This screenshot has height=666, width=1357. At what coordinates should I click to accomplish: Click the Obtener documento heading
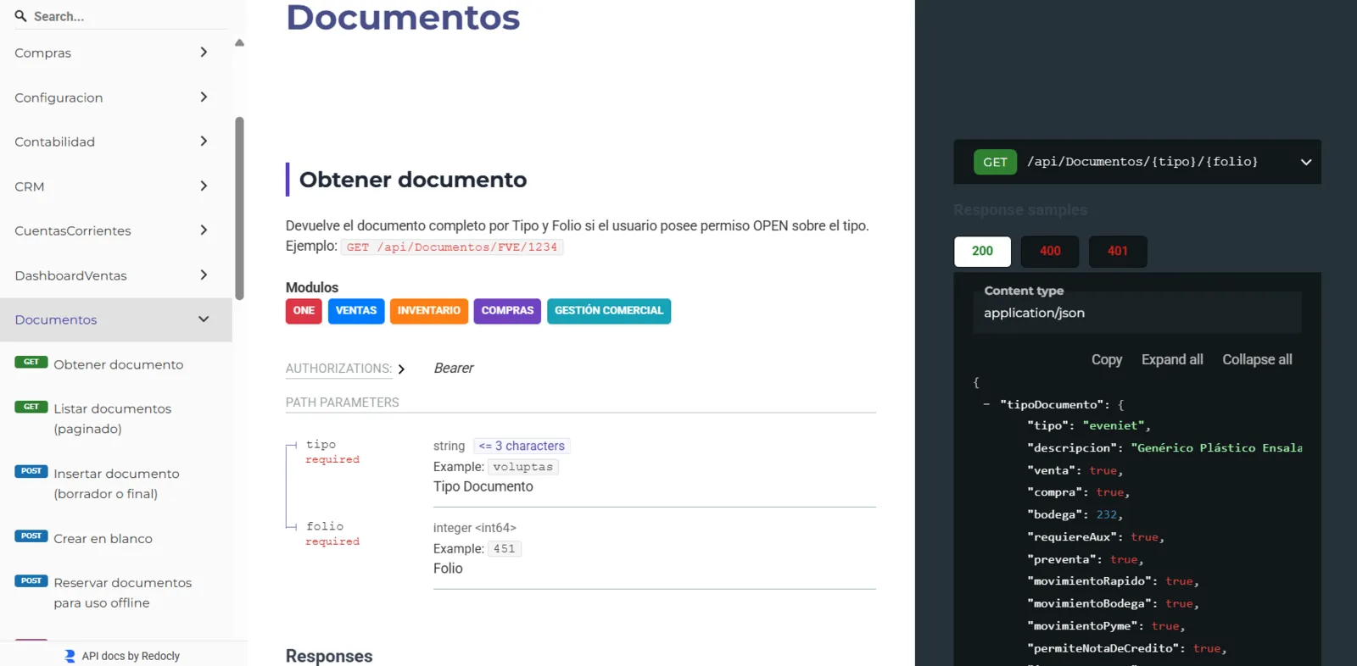click(413, 180)
